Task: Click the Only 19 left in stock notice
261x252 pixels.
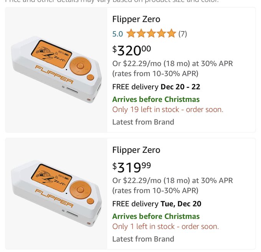Action: [x=167, y=110]
